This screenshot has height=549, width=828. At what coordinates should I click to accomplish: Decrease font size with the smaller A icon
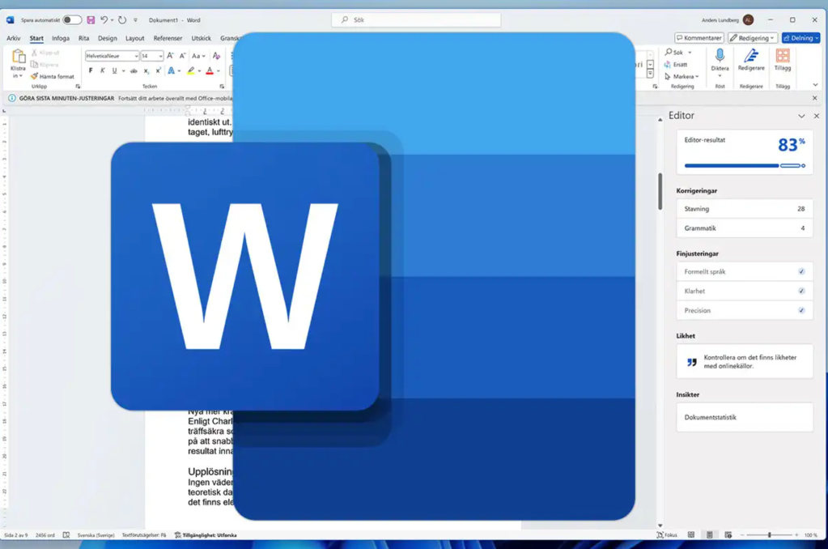click(182, 56)
